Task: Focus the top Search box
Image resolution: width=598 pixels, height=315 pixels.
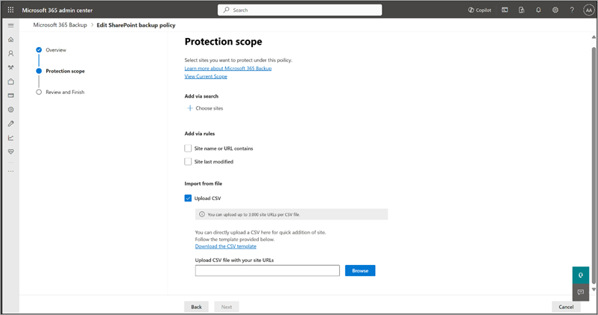Action: tap(300, 10)
